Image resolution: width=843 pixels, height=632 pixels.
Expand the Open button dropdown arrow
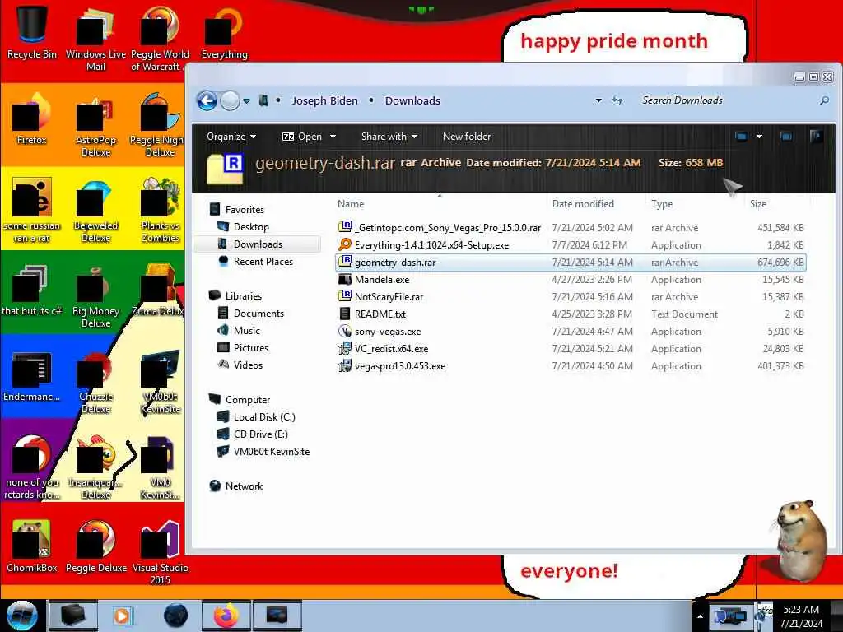pyautogui.click(x=333, y=137)
